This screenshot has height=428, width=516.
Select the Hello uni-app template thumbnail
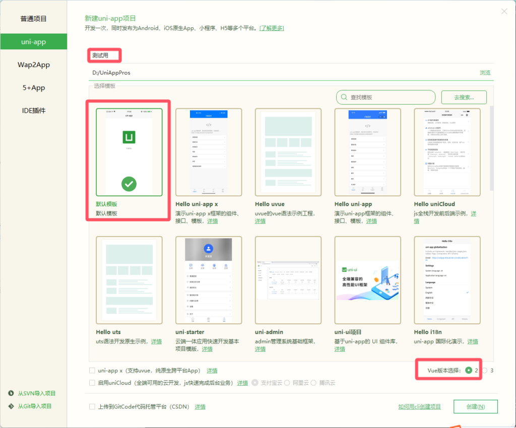tap(367, 152)
